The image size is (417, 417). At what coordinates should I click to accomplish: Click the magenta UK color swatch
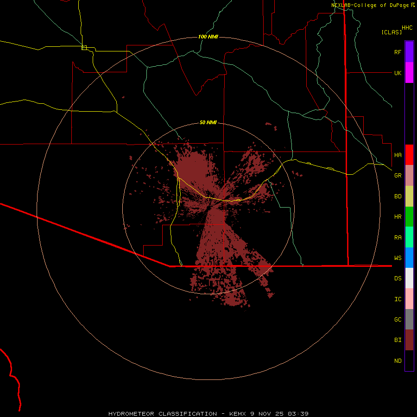(x=409, y=73)
